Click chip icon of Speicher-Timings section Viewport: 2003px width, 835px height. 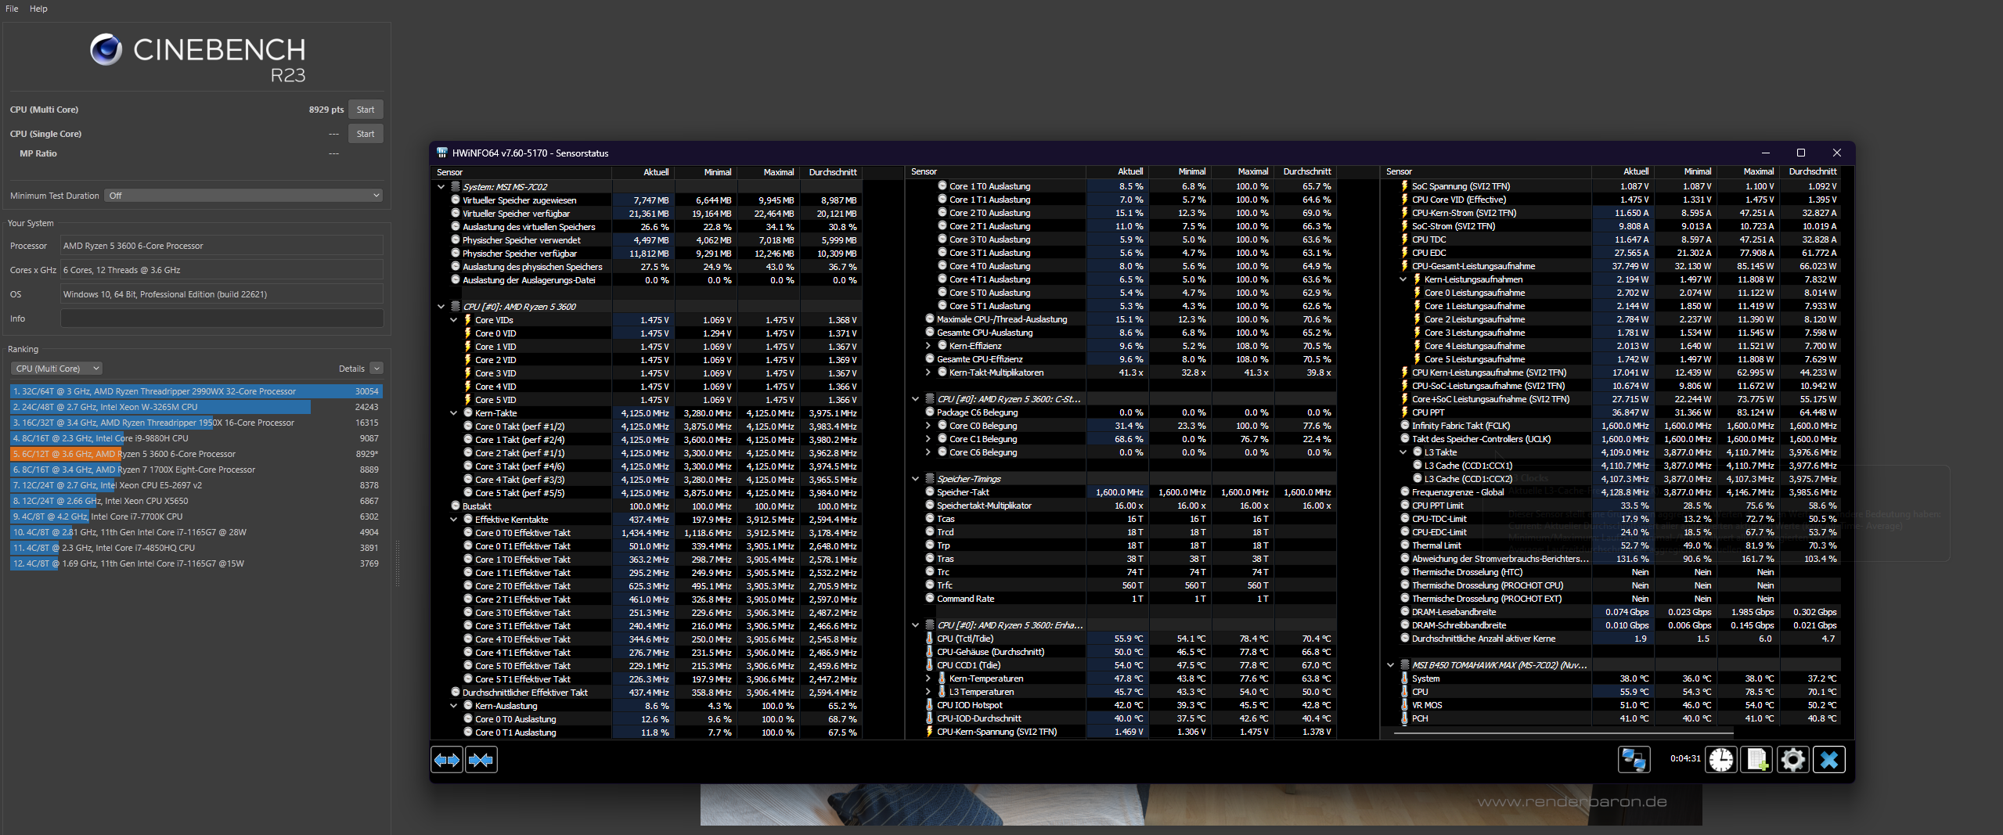pos(929,479)
